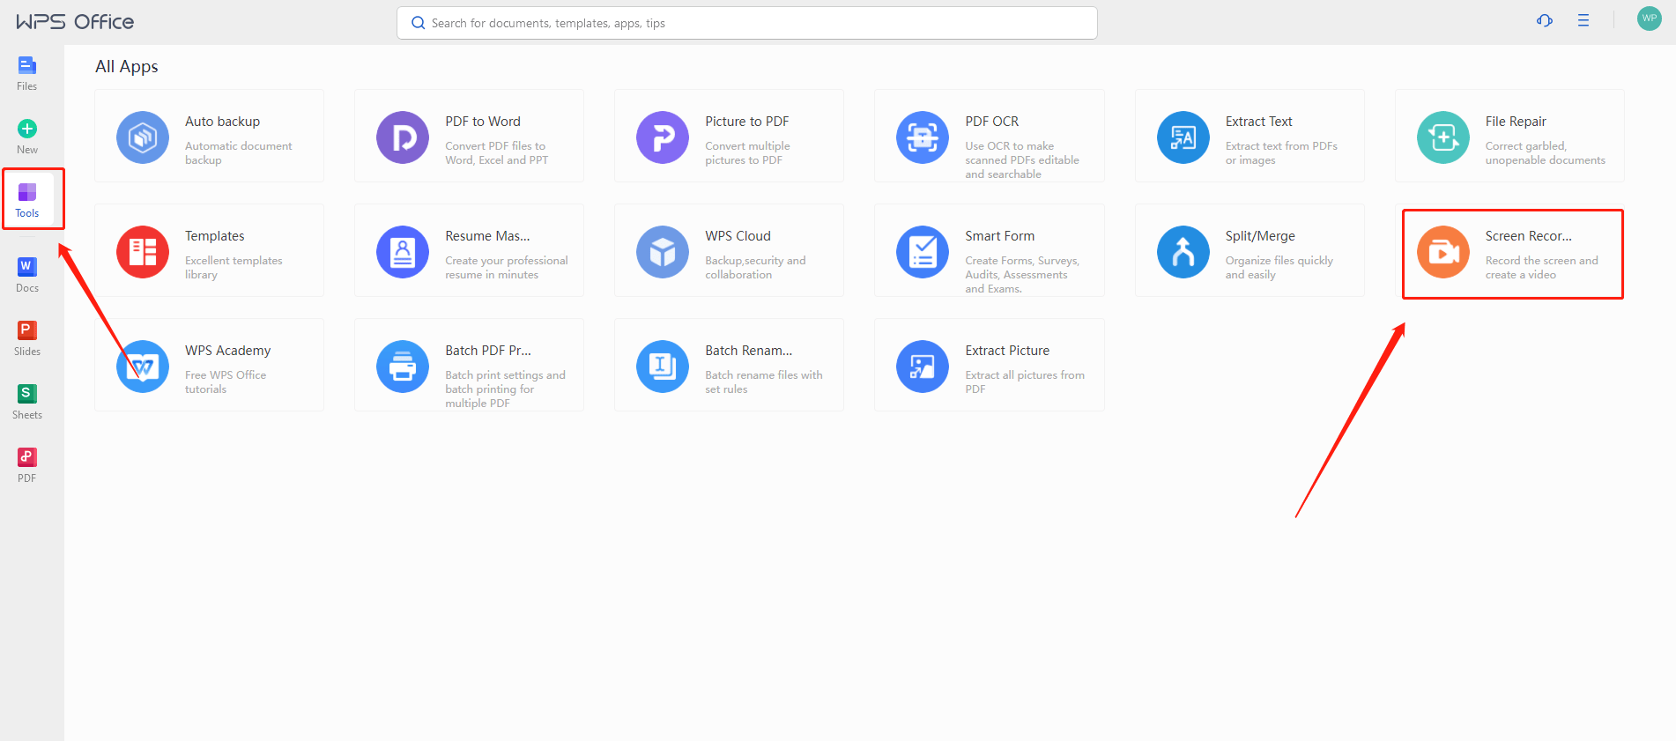Open the Files sidebar icon
The width and height of the screenshot is (1676, 741).
click(x=27, y=65)
